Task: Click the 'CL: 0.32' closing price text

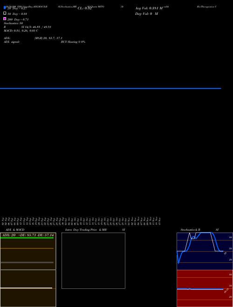Action: [x=84, y=8]
